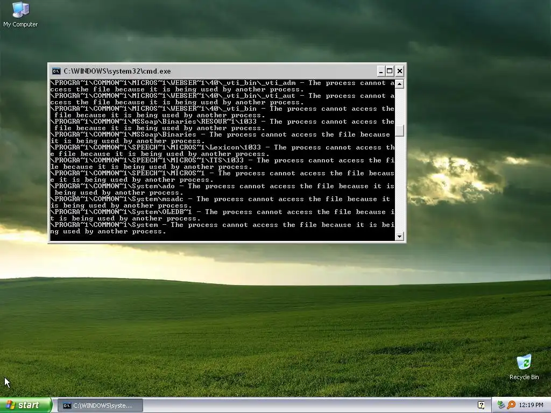The width and height of the screenshot is (551, 413).
Task: Click the Safely Remove Hardware tray icon
Action: 501,405
